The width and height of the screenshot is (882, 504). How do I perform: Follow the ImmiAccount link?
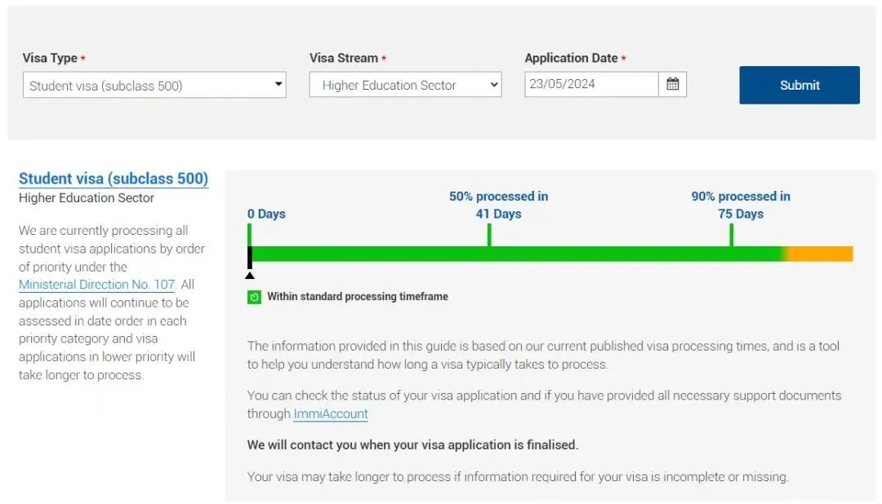tap(331, 413)
